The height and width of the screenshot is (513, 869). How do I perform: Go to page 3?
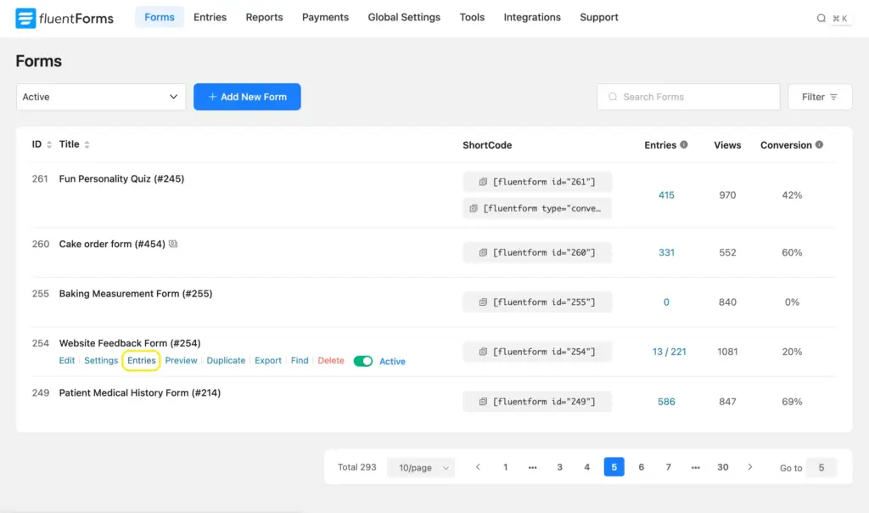coord(560,467)
